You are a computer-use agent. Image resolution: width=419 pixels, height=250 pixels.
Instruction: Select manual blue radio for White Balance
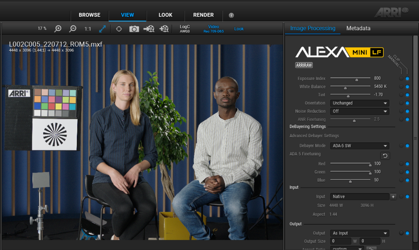click(407, 87)
